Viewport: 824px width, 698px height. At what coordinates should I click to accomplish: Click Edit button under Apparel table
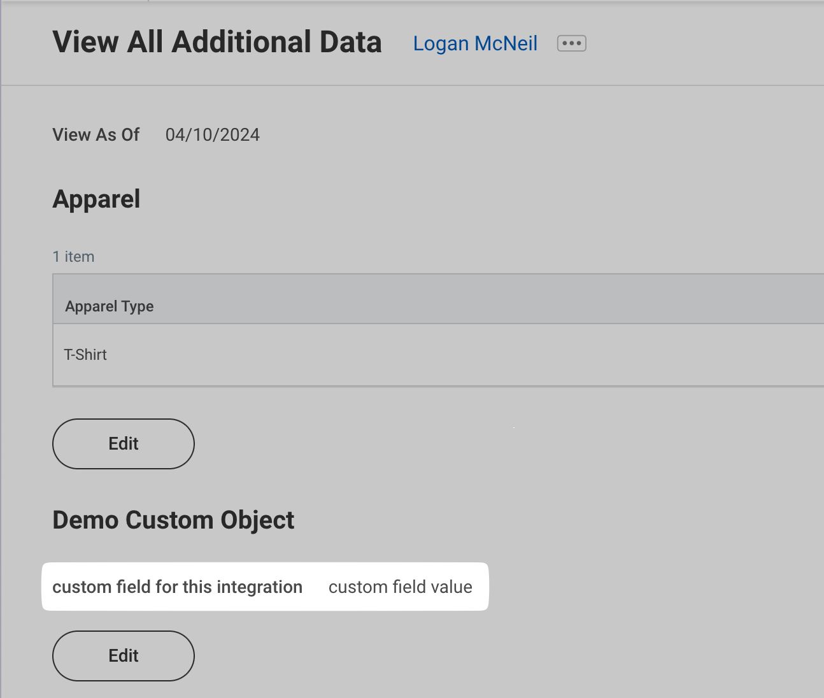123,444
